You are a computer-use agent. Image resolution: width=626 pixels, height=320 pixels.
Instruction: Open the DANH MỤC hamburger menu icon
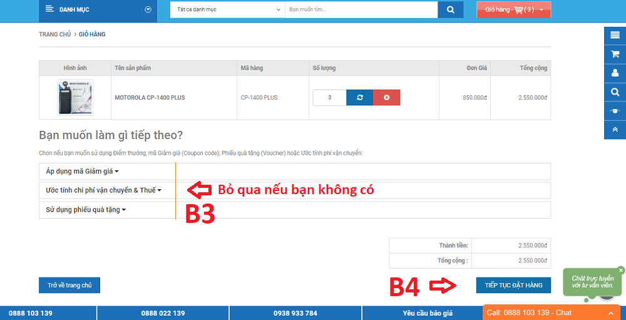click(49, 9)
